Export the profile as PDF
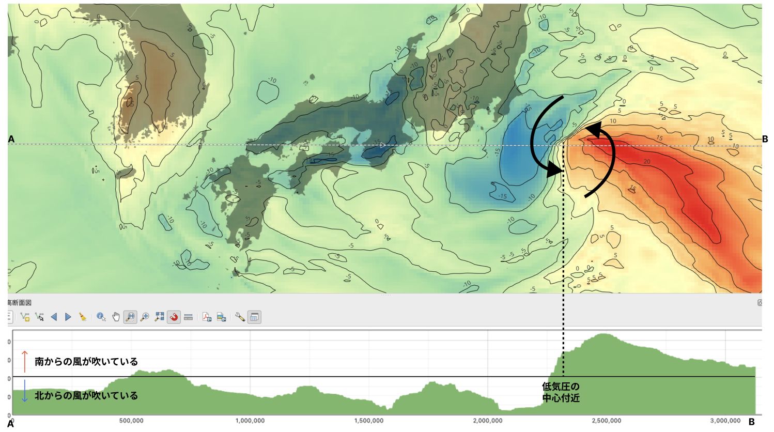774x432 pixels. click(x=207, y=317)
